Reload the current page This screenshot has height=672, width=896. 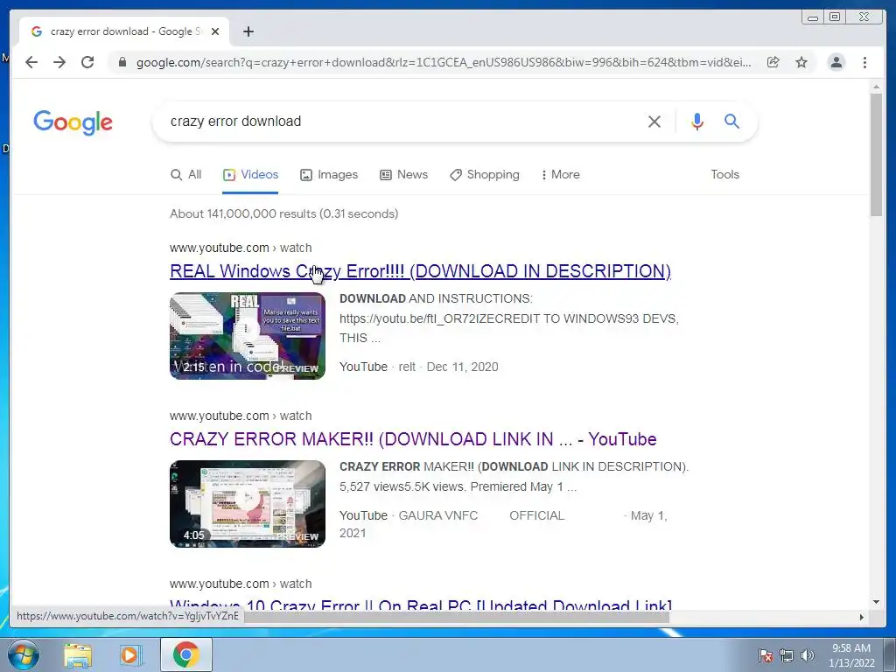coord(87,62)
